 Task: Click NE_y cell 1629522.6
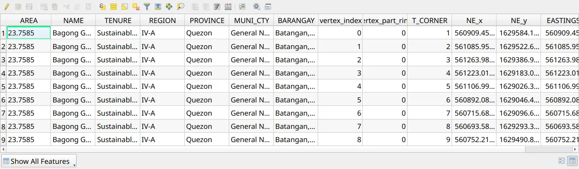tap(519, 46)
